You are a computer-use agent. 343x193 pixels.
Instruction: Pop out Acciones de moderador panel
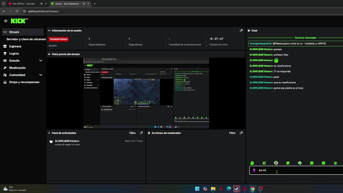click(241, 133)
